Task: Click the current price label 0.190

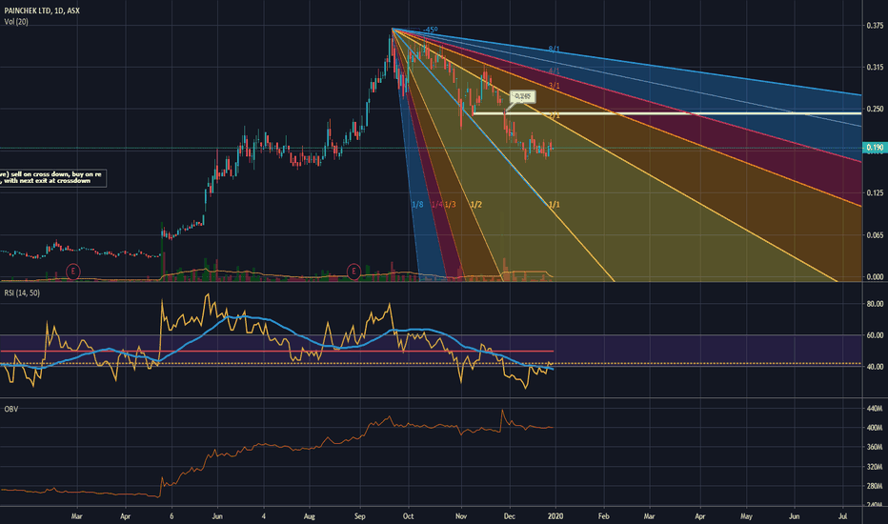Action: coord(875,148)
